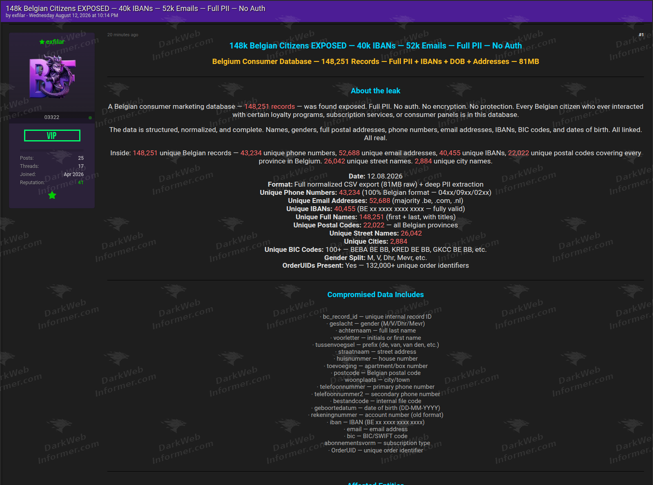This screenshot has width=653, height=485.
Task: Click the 'Unique Phone Numbers' line
Action: click(375, 193)
